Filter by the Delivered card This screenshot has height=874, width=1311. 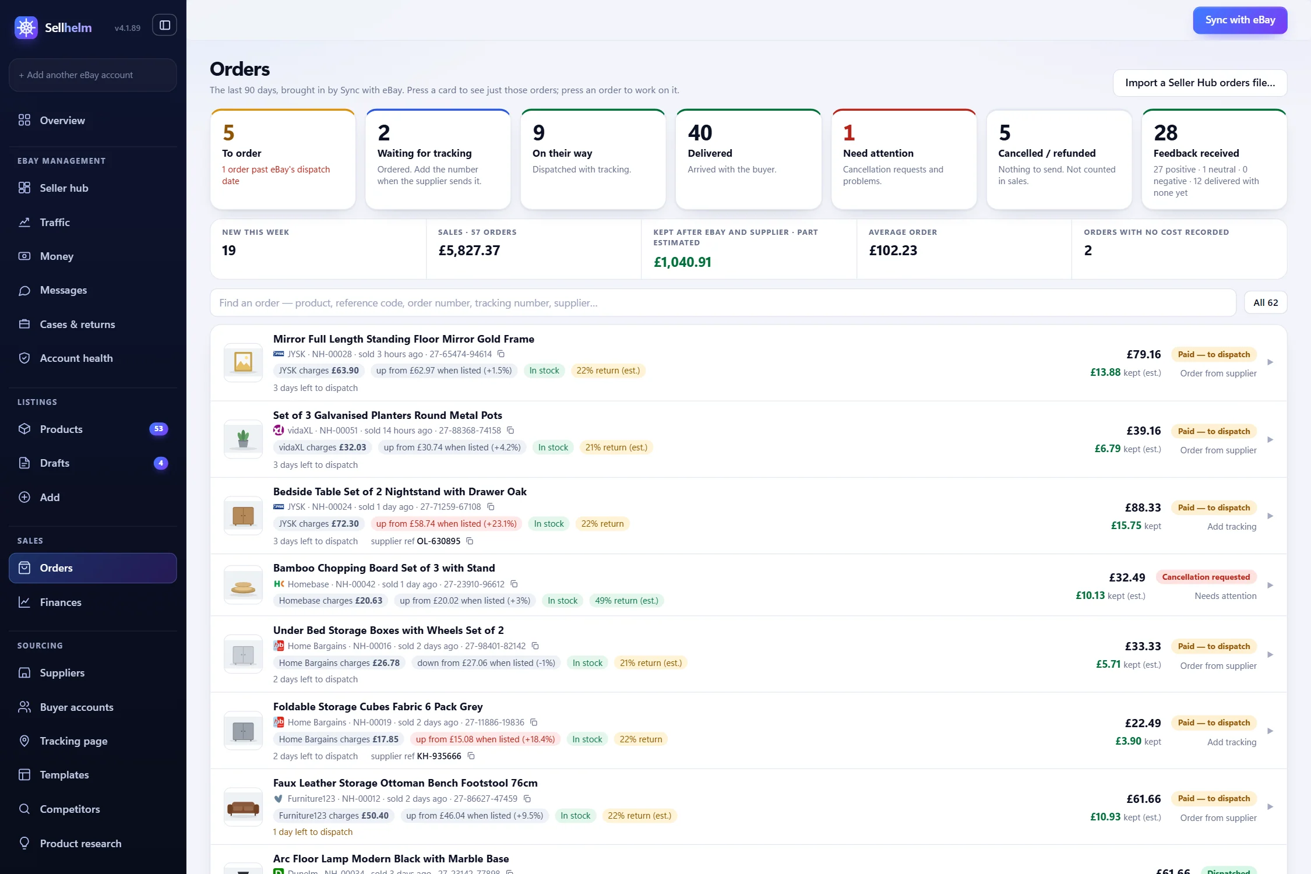[x=748, y=159]
